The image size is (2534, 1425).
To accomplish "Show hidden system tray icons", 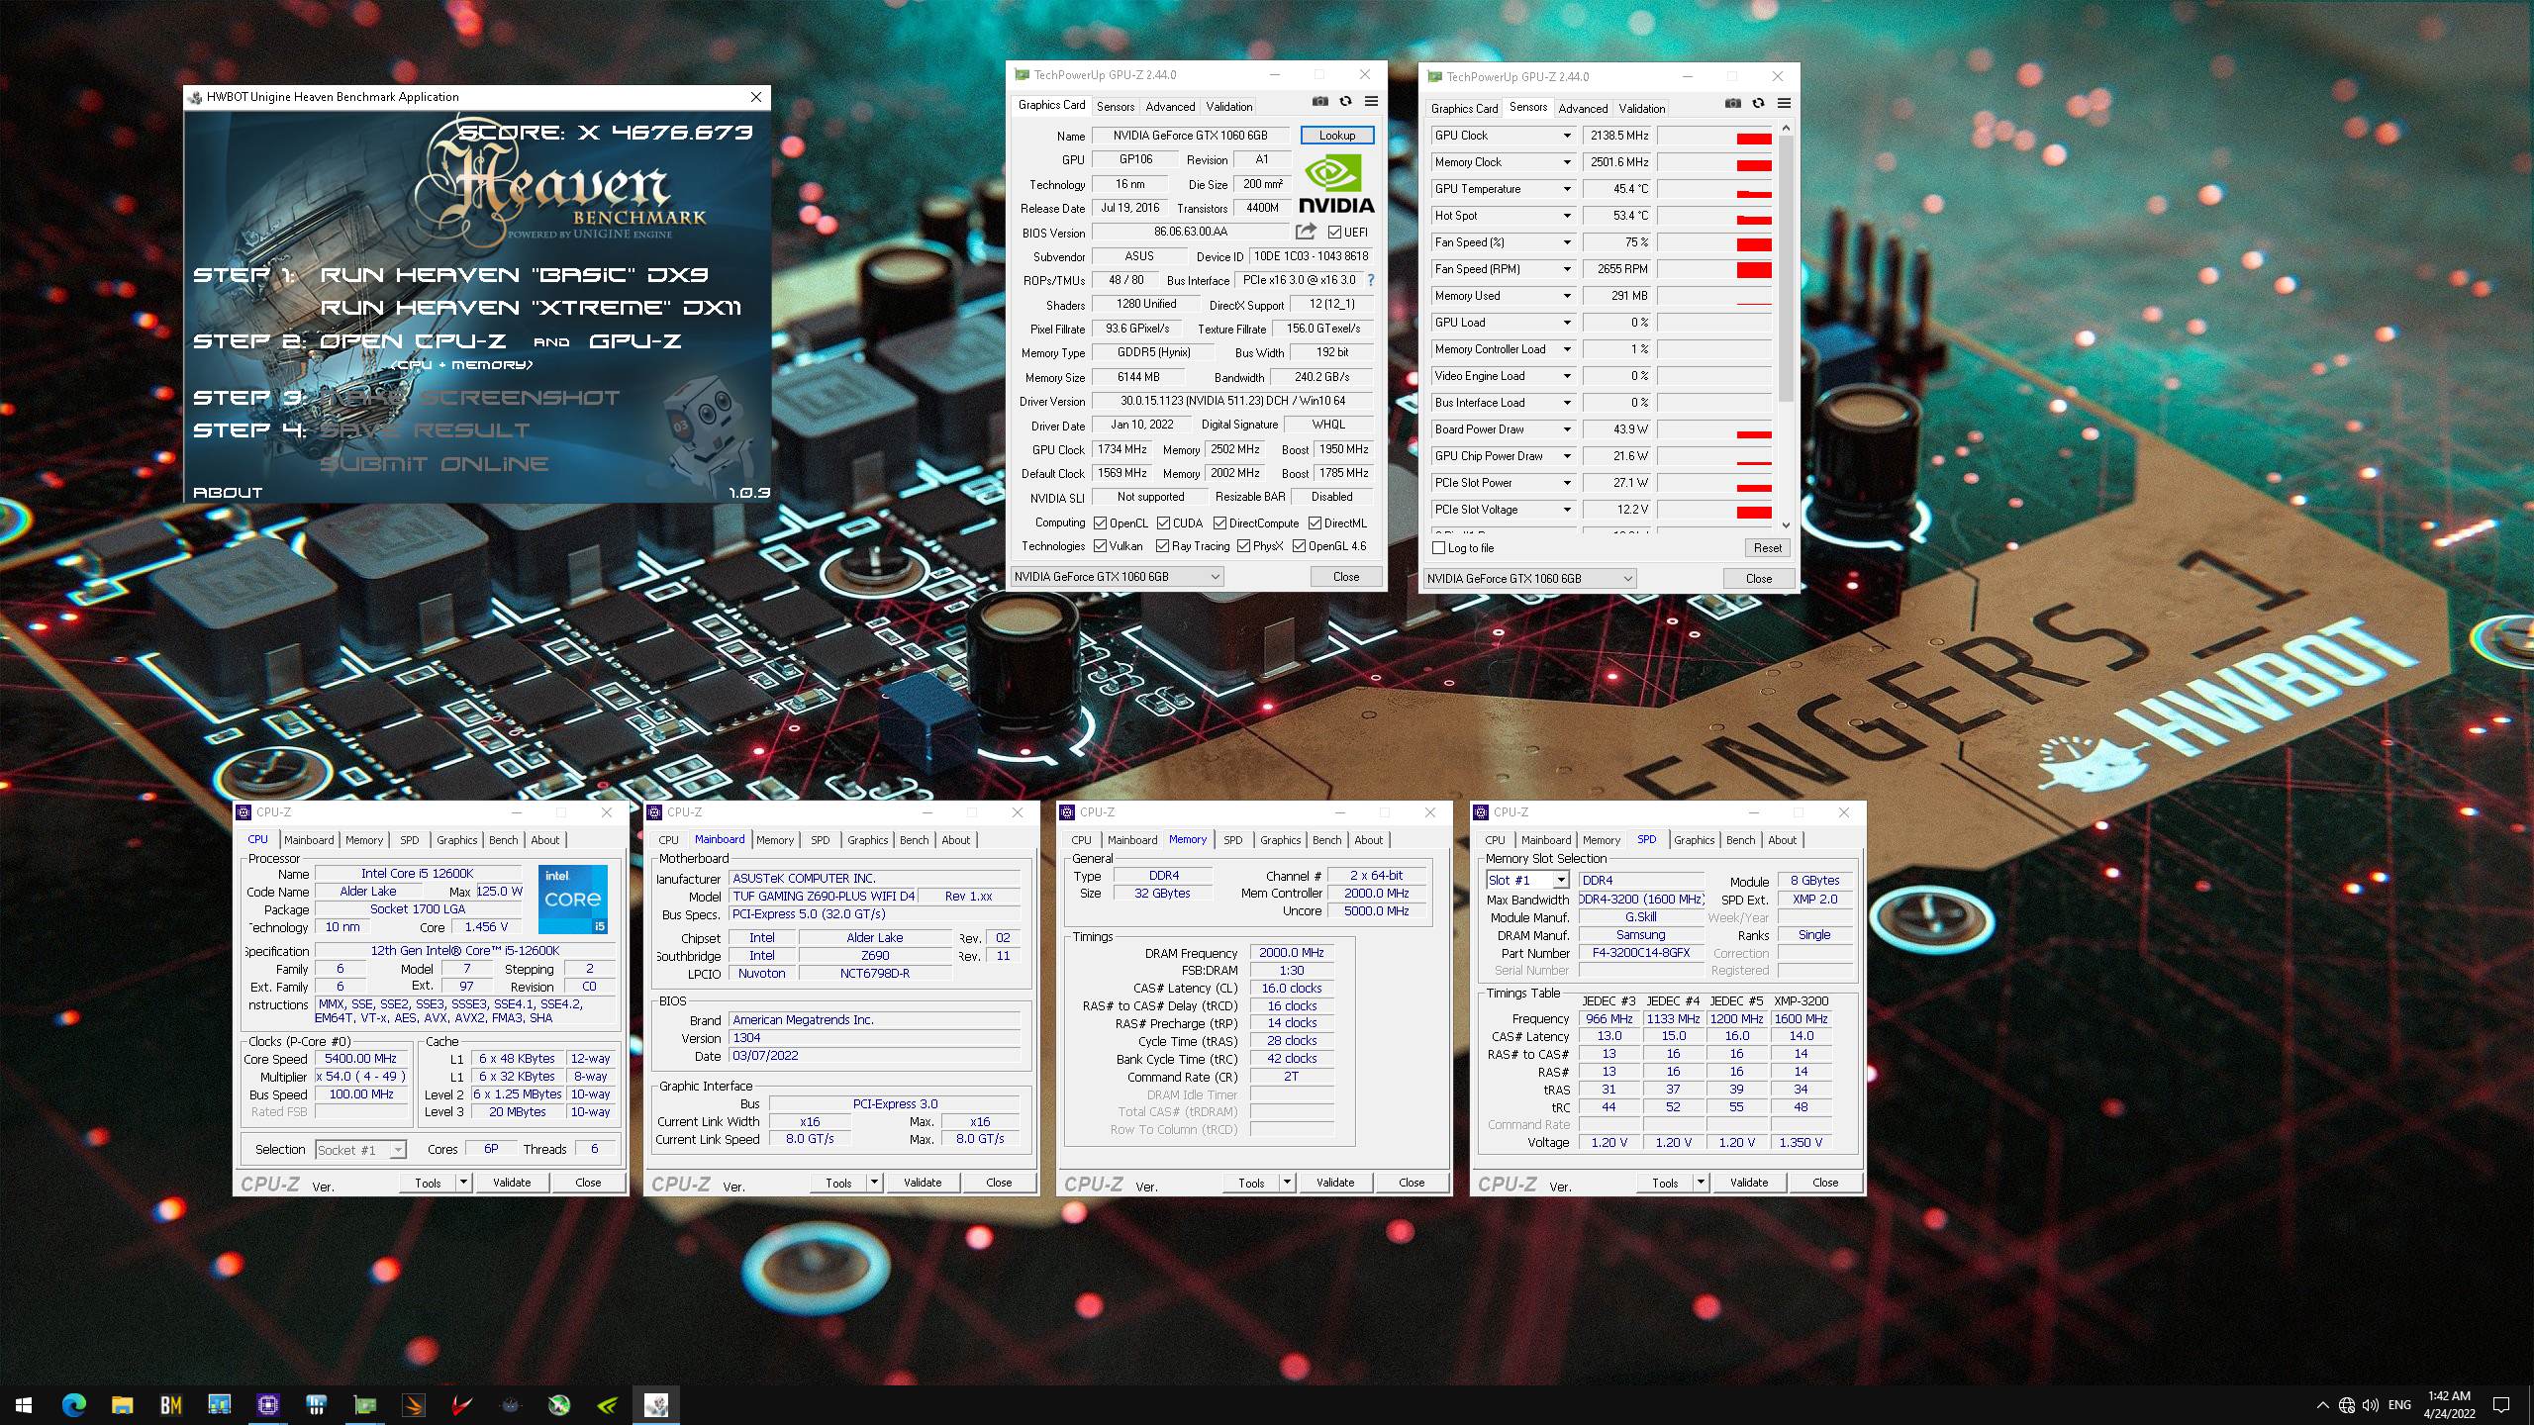I will point(2322,1405).
